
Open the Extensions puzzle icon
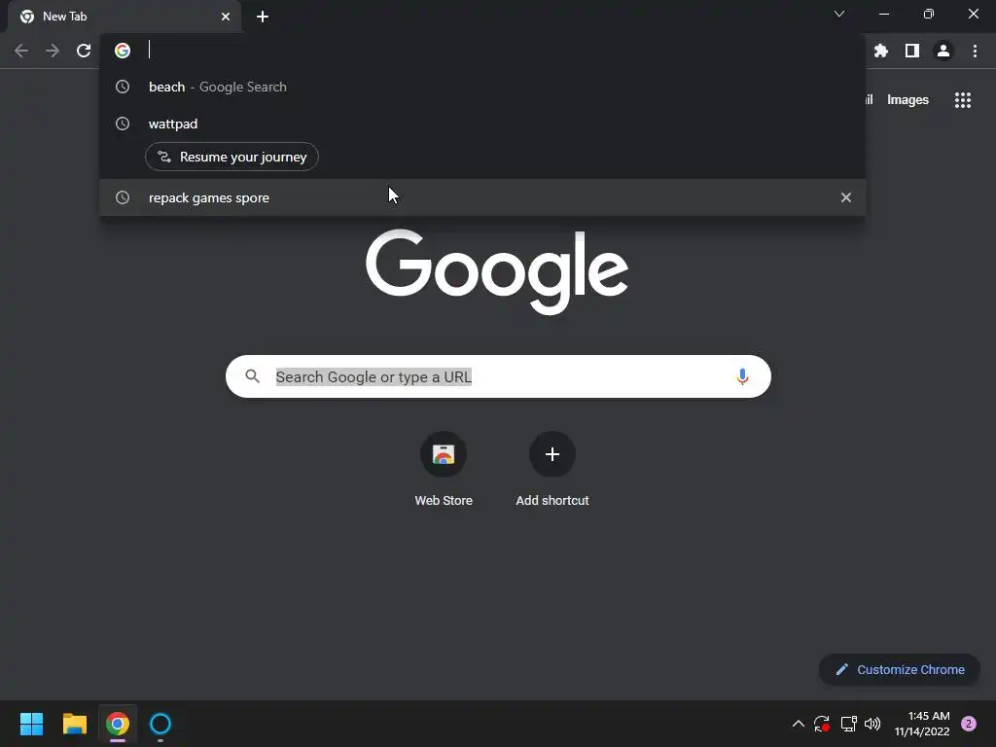tap(881, 51)
